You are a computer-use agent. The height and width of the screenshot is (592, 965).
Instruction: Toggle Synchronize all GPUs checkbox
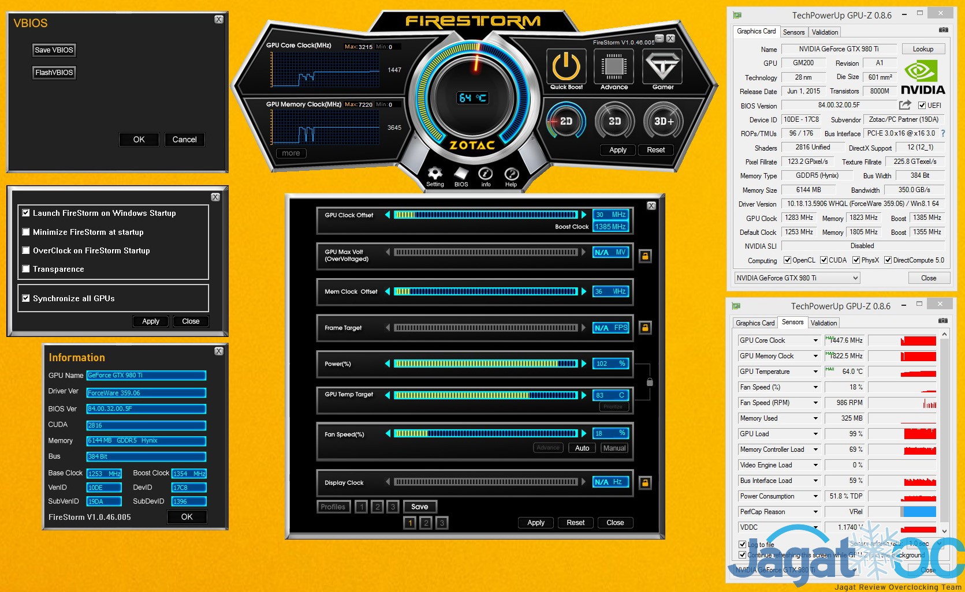(26, 298)
